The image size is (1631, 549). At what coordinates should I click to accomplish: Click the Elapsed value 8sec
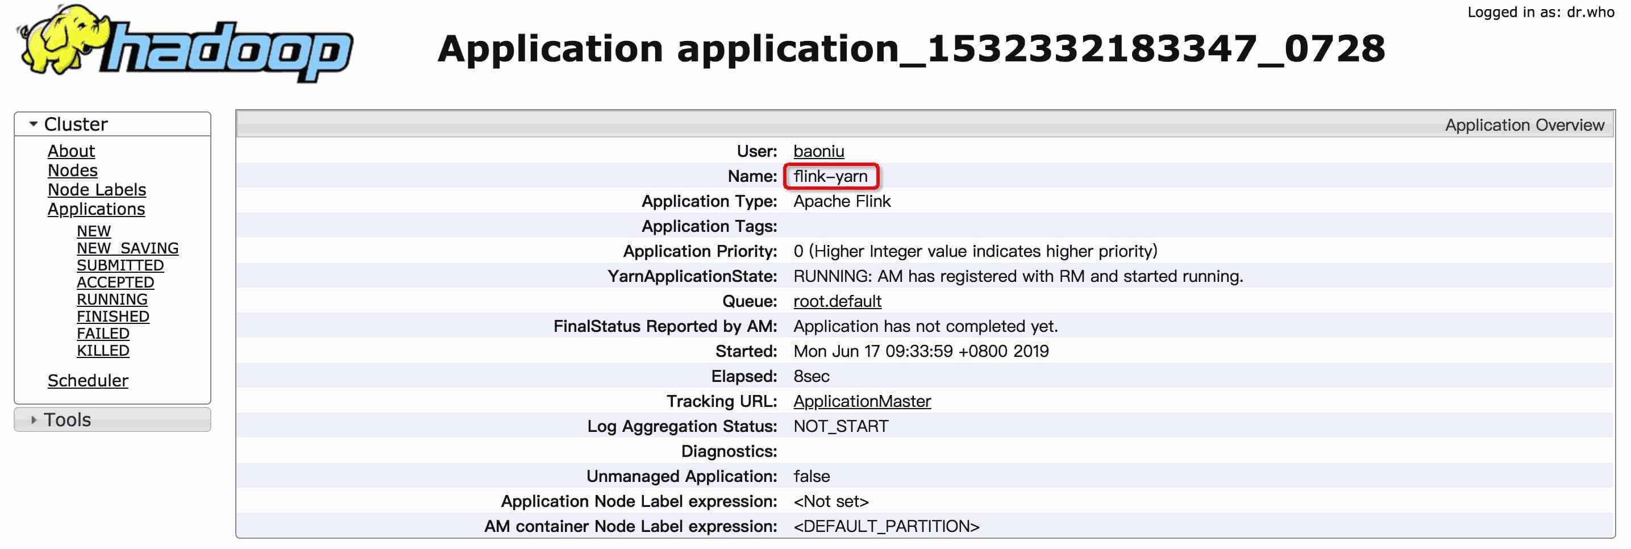pyautogui.click(x=811, y=376)
